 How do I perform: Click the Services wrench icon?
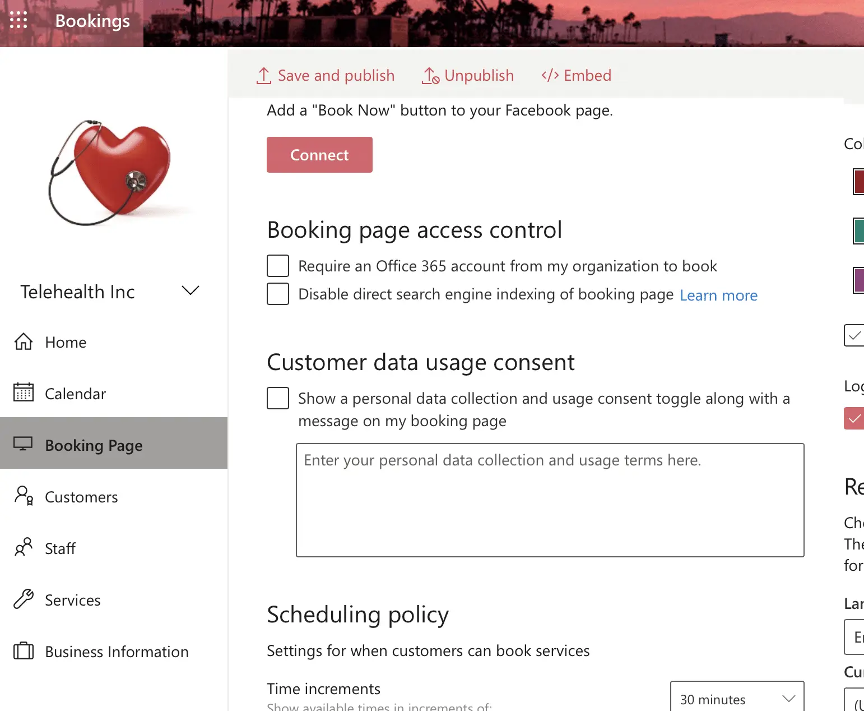coord(24,599)
